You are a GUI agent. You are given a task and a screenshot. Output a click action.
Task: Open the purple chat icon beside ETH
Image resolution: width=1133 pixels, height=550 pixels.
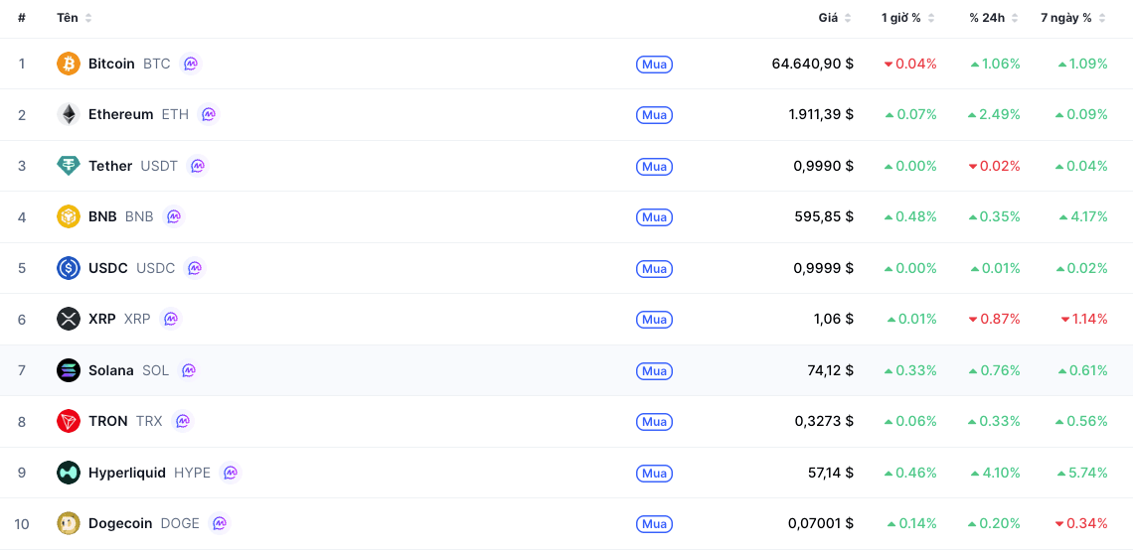click(208, 114)
